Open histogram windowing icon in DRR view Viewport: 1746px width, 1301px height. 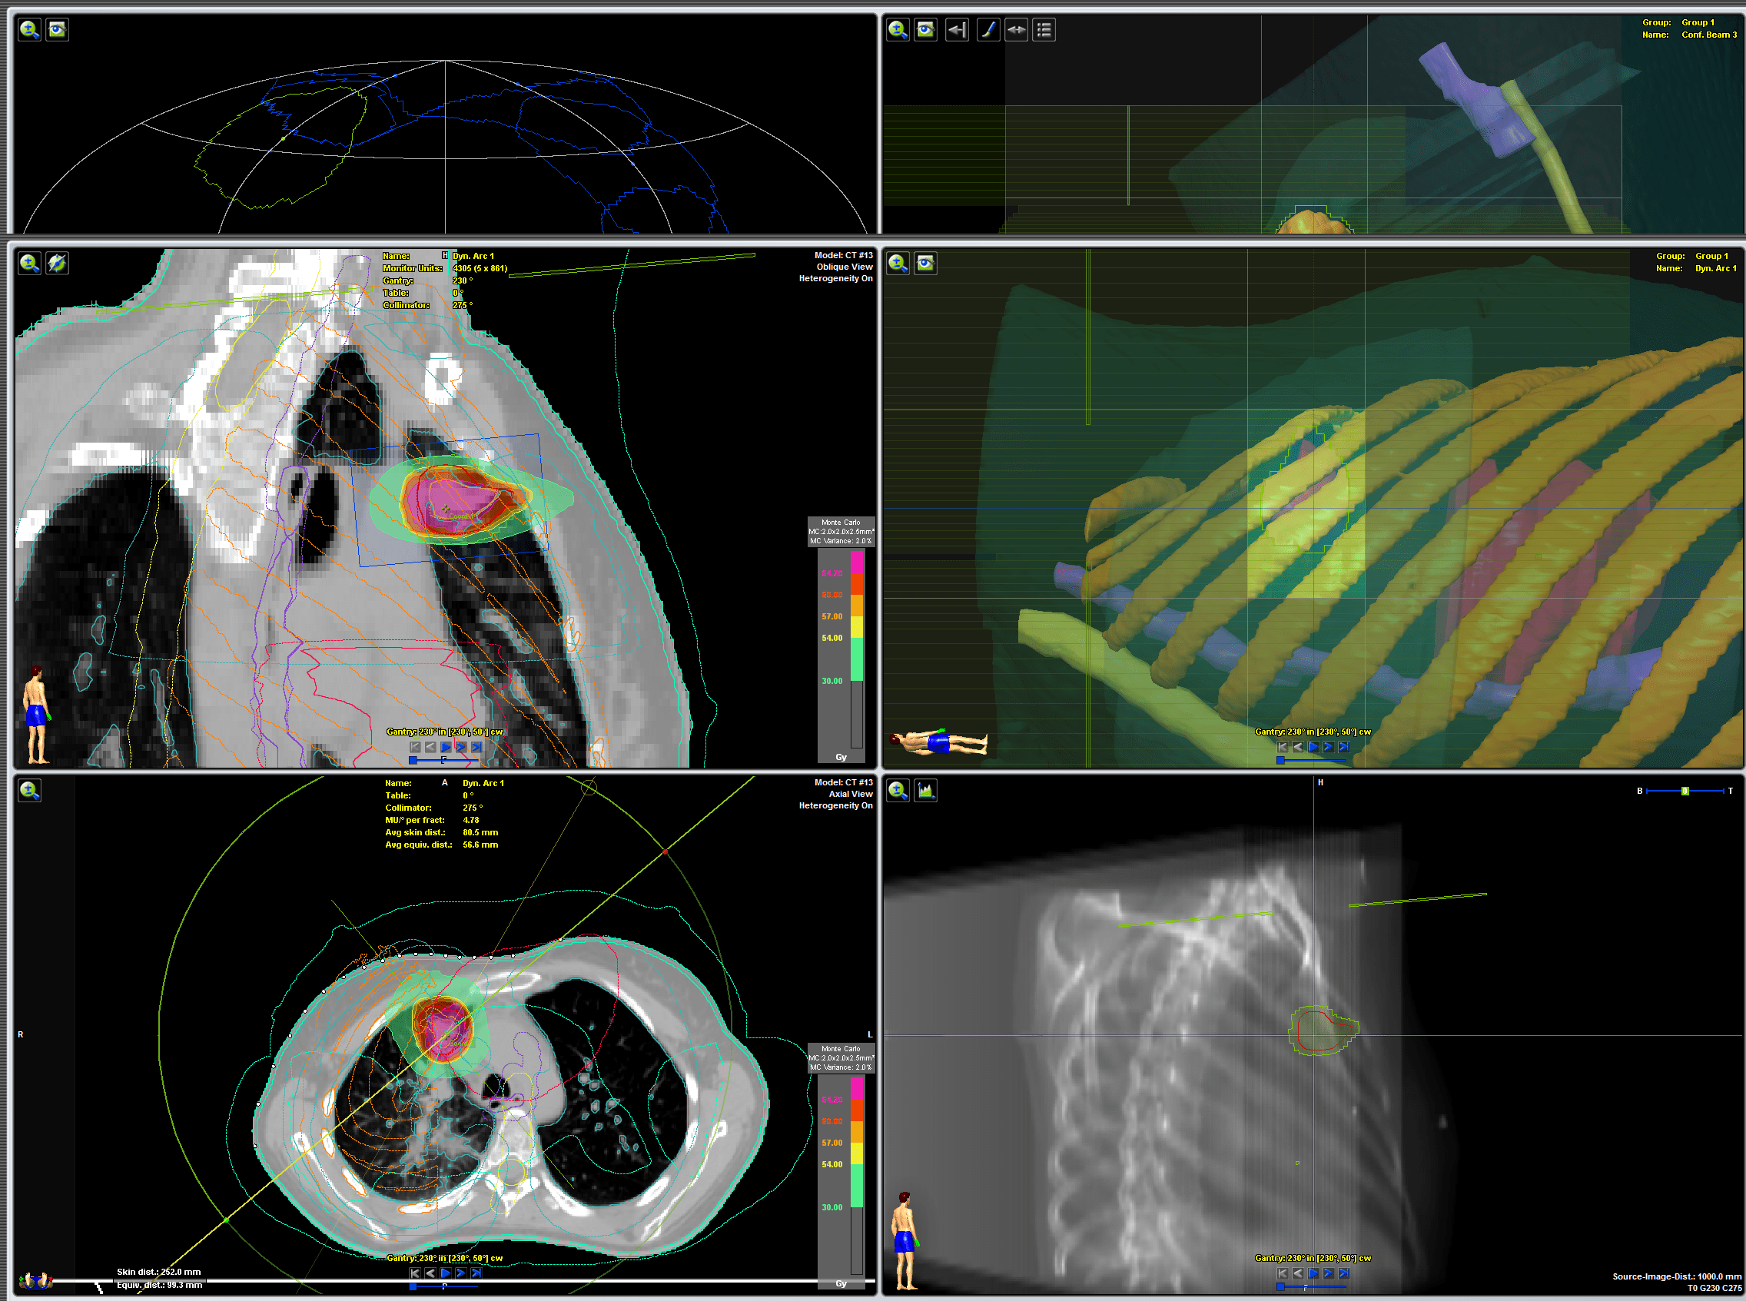pos(925,790)
